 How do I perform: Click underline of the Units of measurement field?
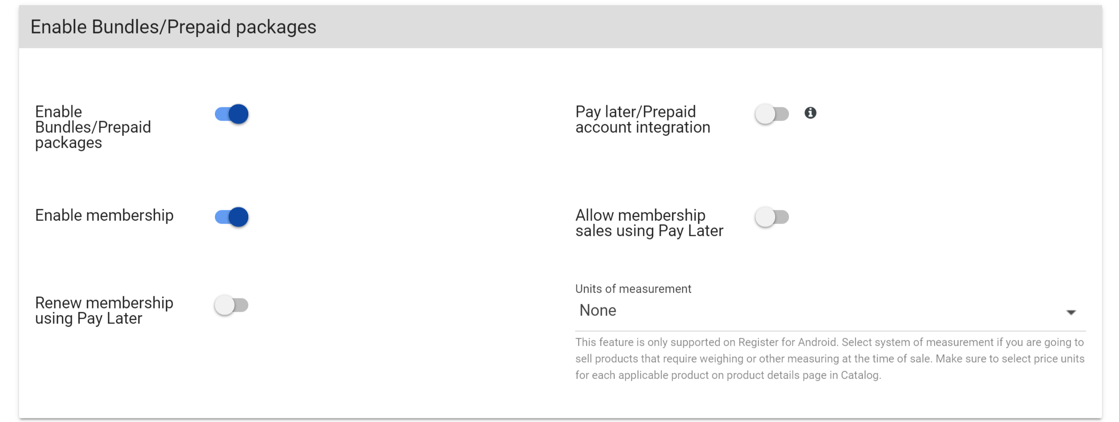coord(830,331)
